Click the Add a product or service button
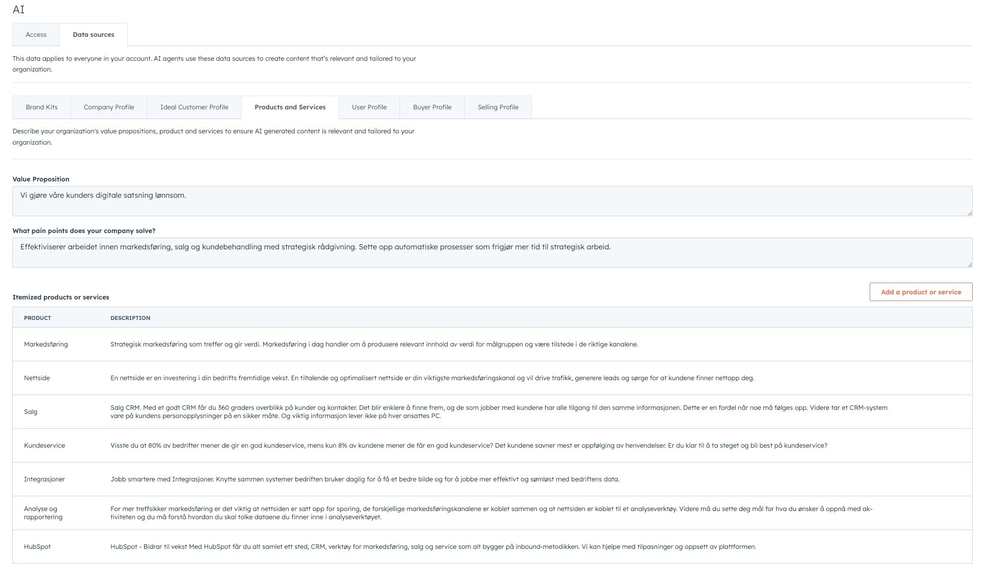Image resolution: width=982 pixels, height=577 pixels. [x=921, y=292]
